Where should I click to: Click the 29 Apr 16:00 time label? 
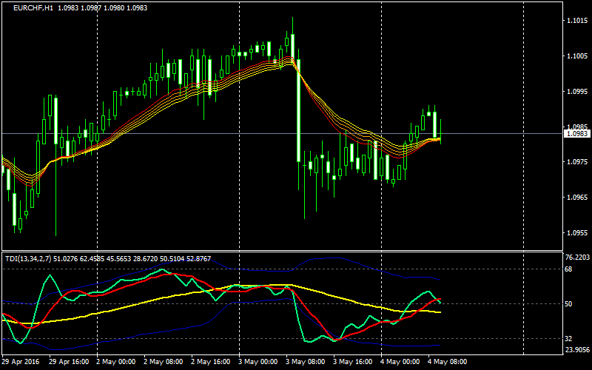[x=69, y=362]
